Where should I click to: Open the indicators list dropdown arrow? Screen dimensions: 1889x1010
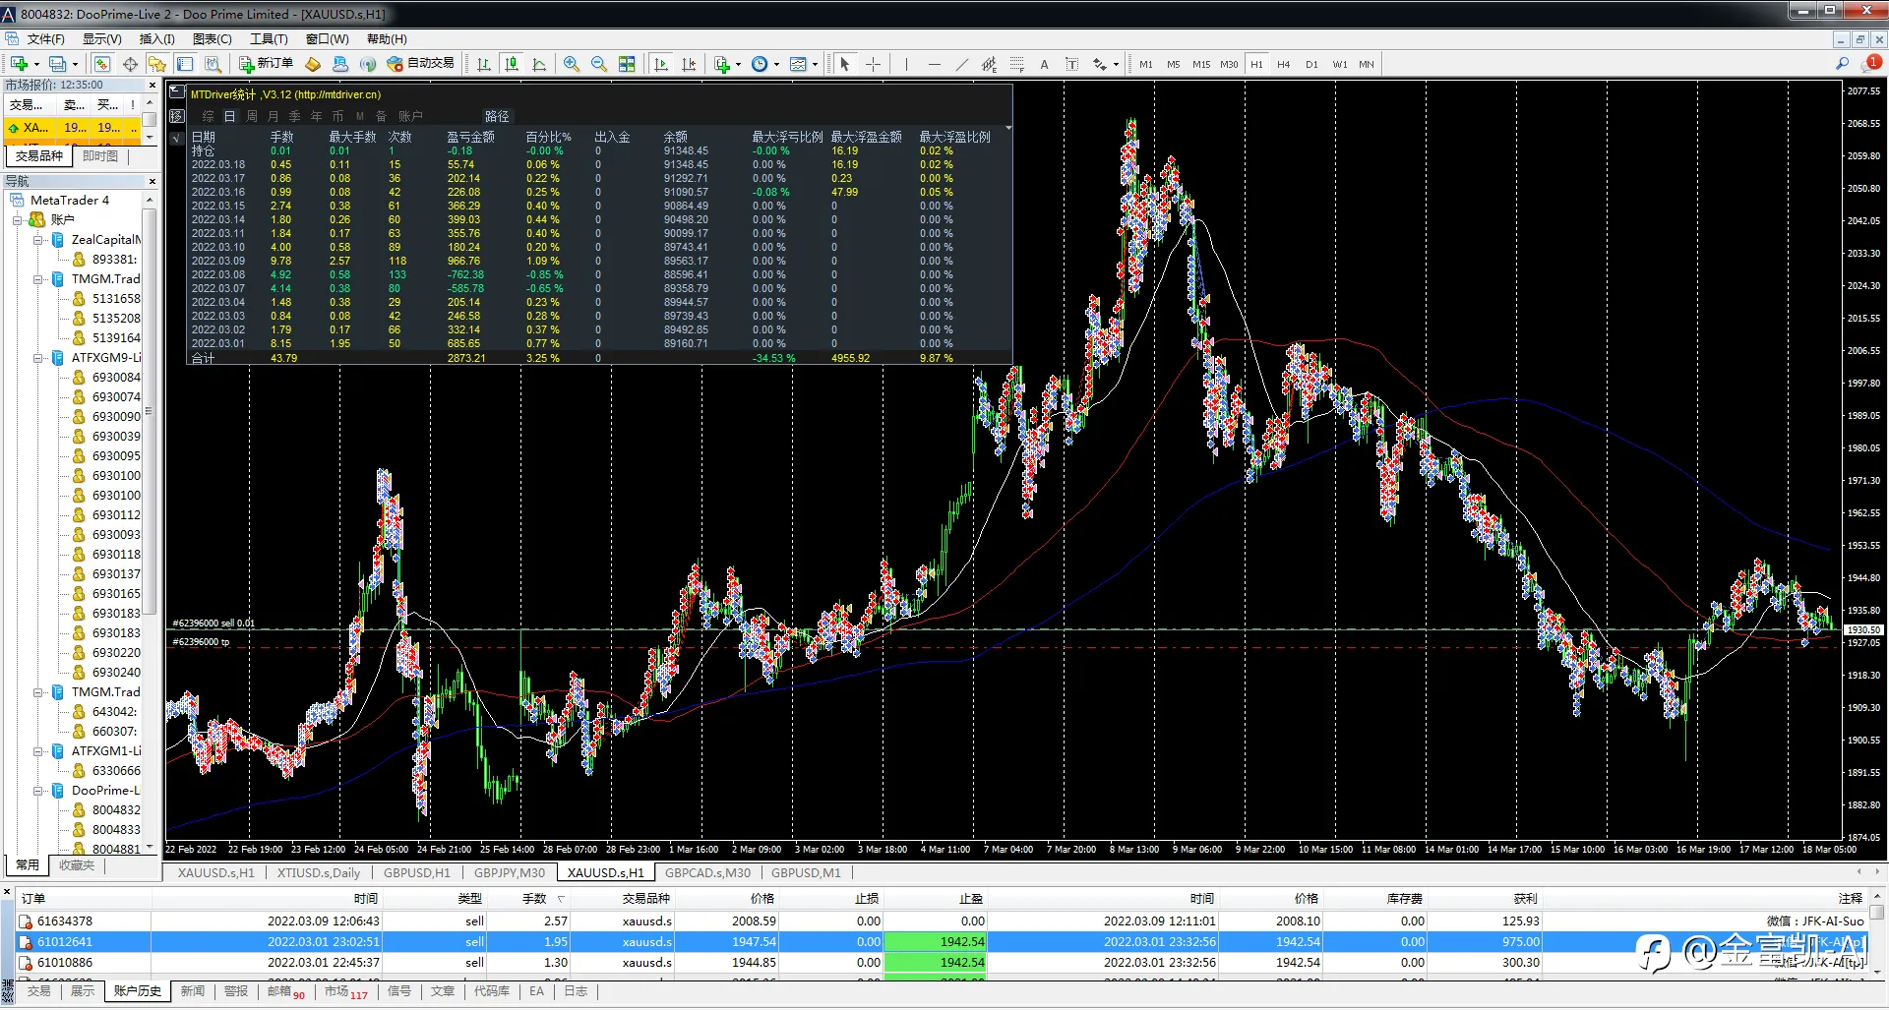pyautogui.click(x=739, y=65)
